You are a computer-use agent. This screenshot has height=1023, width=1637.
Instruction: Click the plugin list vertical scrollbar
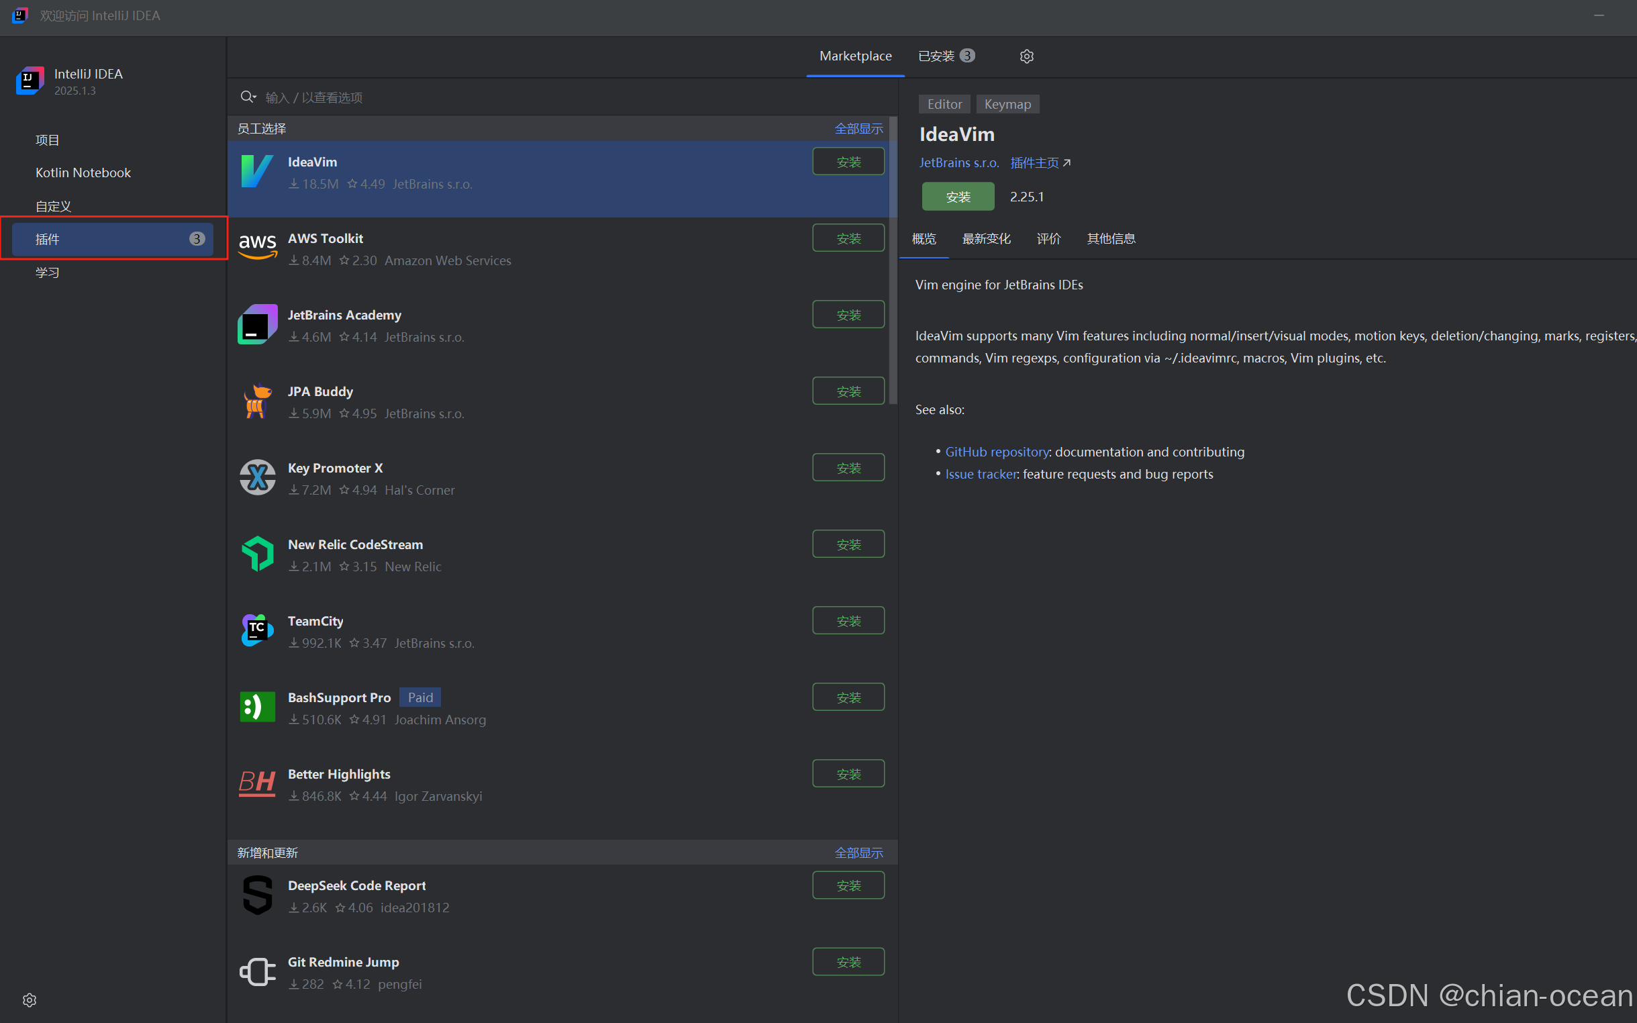pos(893,260)
